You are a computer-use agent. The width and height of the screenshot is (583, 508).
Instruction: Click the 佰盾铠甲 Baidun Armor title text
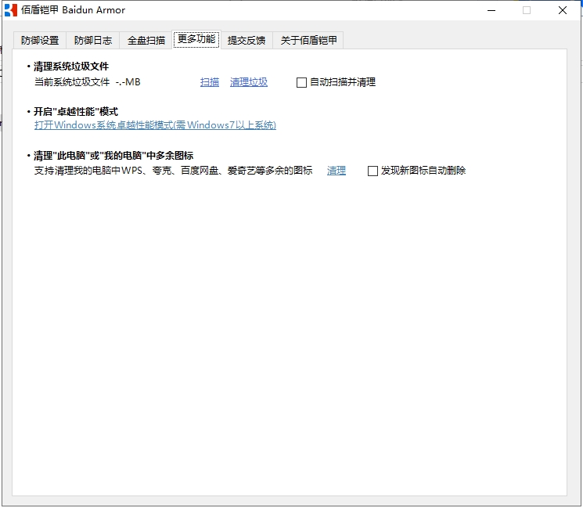[77, 10]
